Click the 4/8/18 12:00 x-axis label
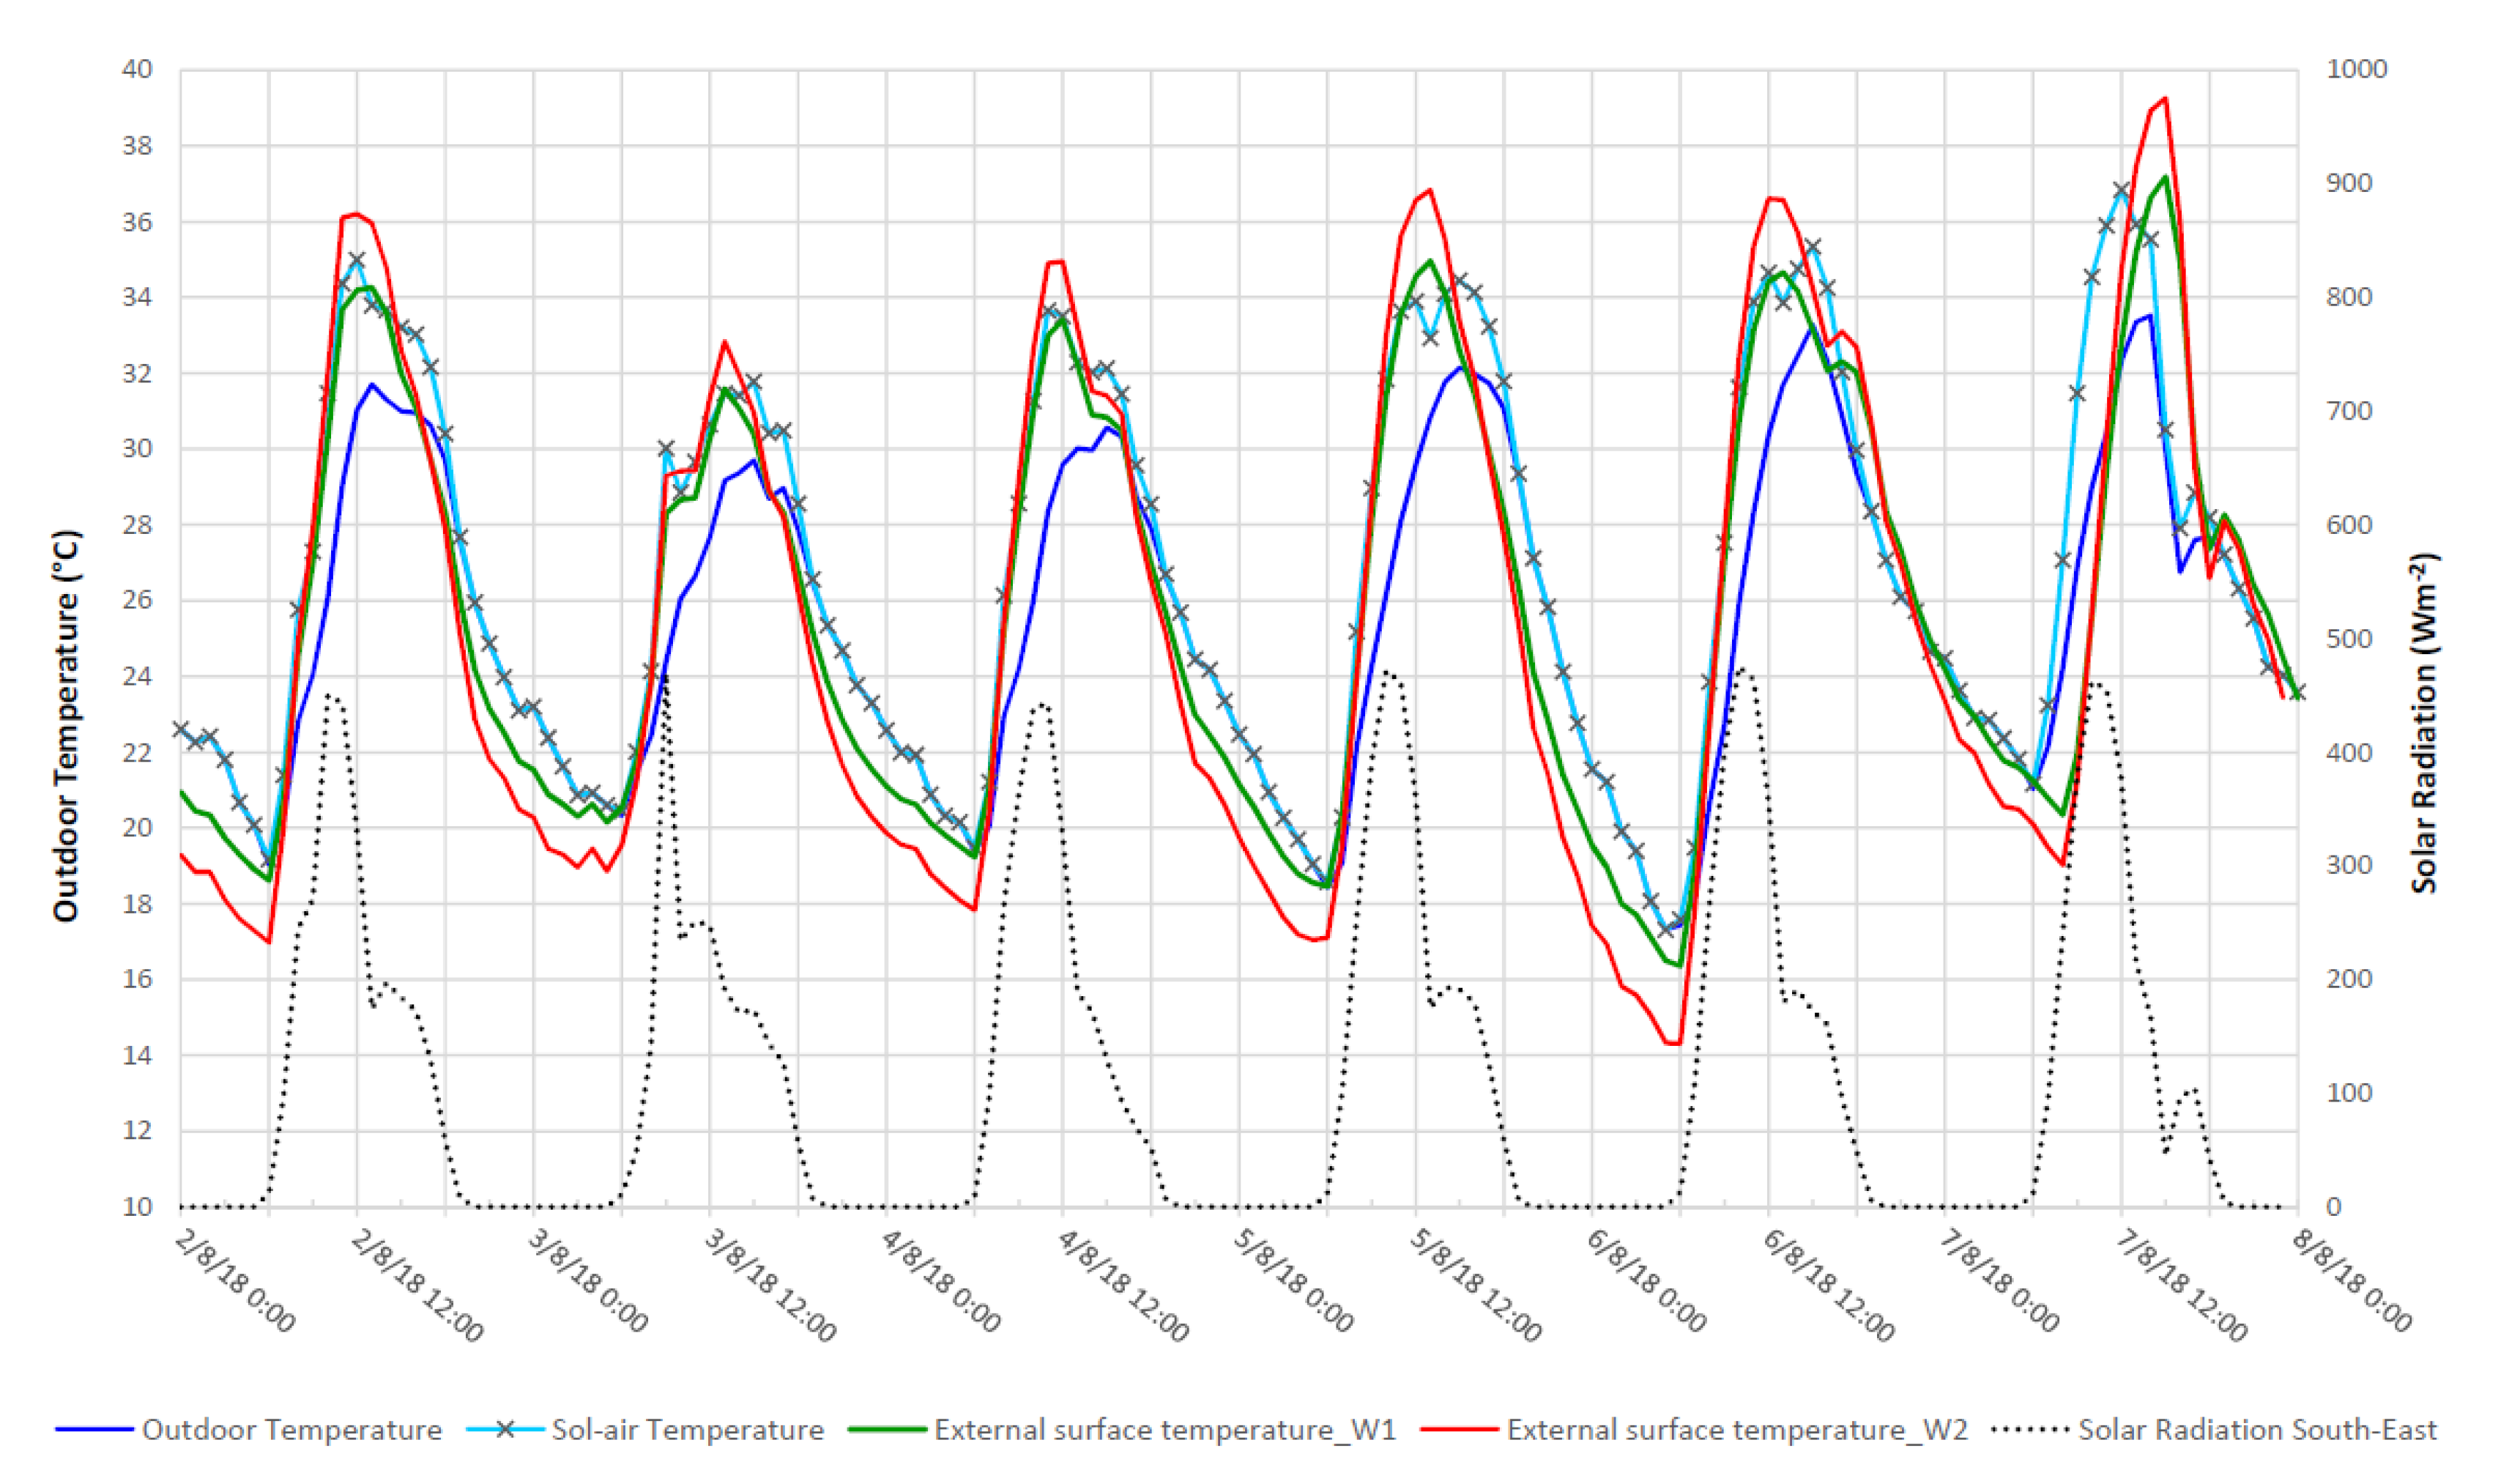The width and height of the screenshot is (2520, 1481). [x=1123, y=1286]
